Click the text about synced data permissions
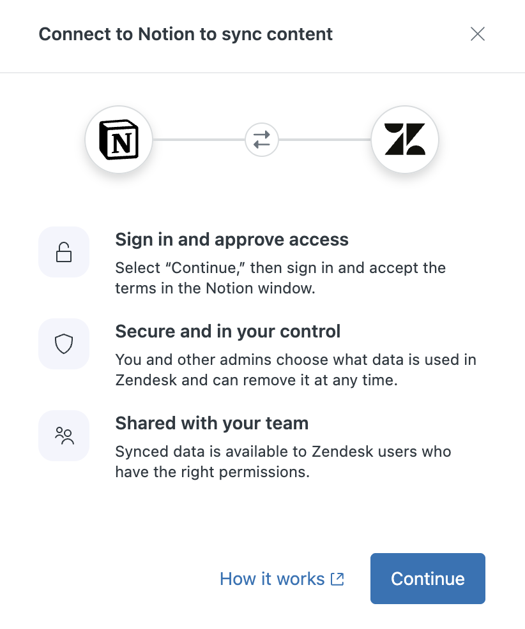The image size is (525, 629). [x=283, y=461]
